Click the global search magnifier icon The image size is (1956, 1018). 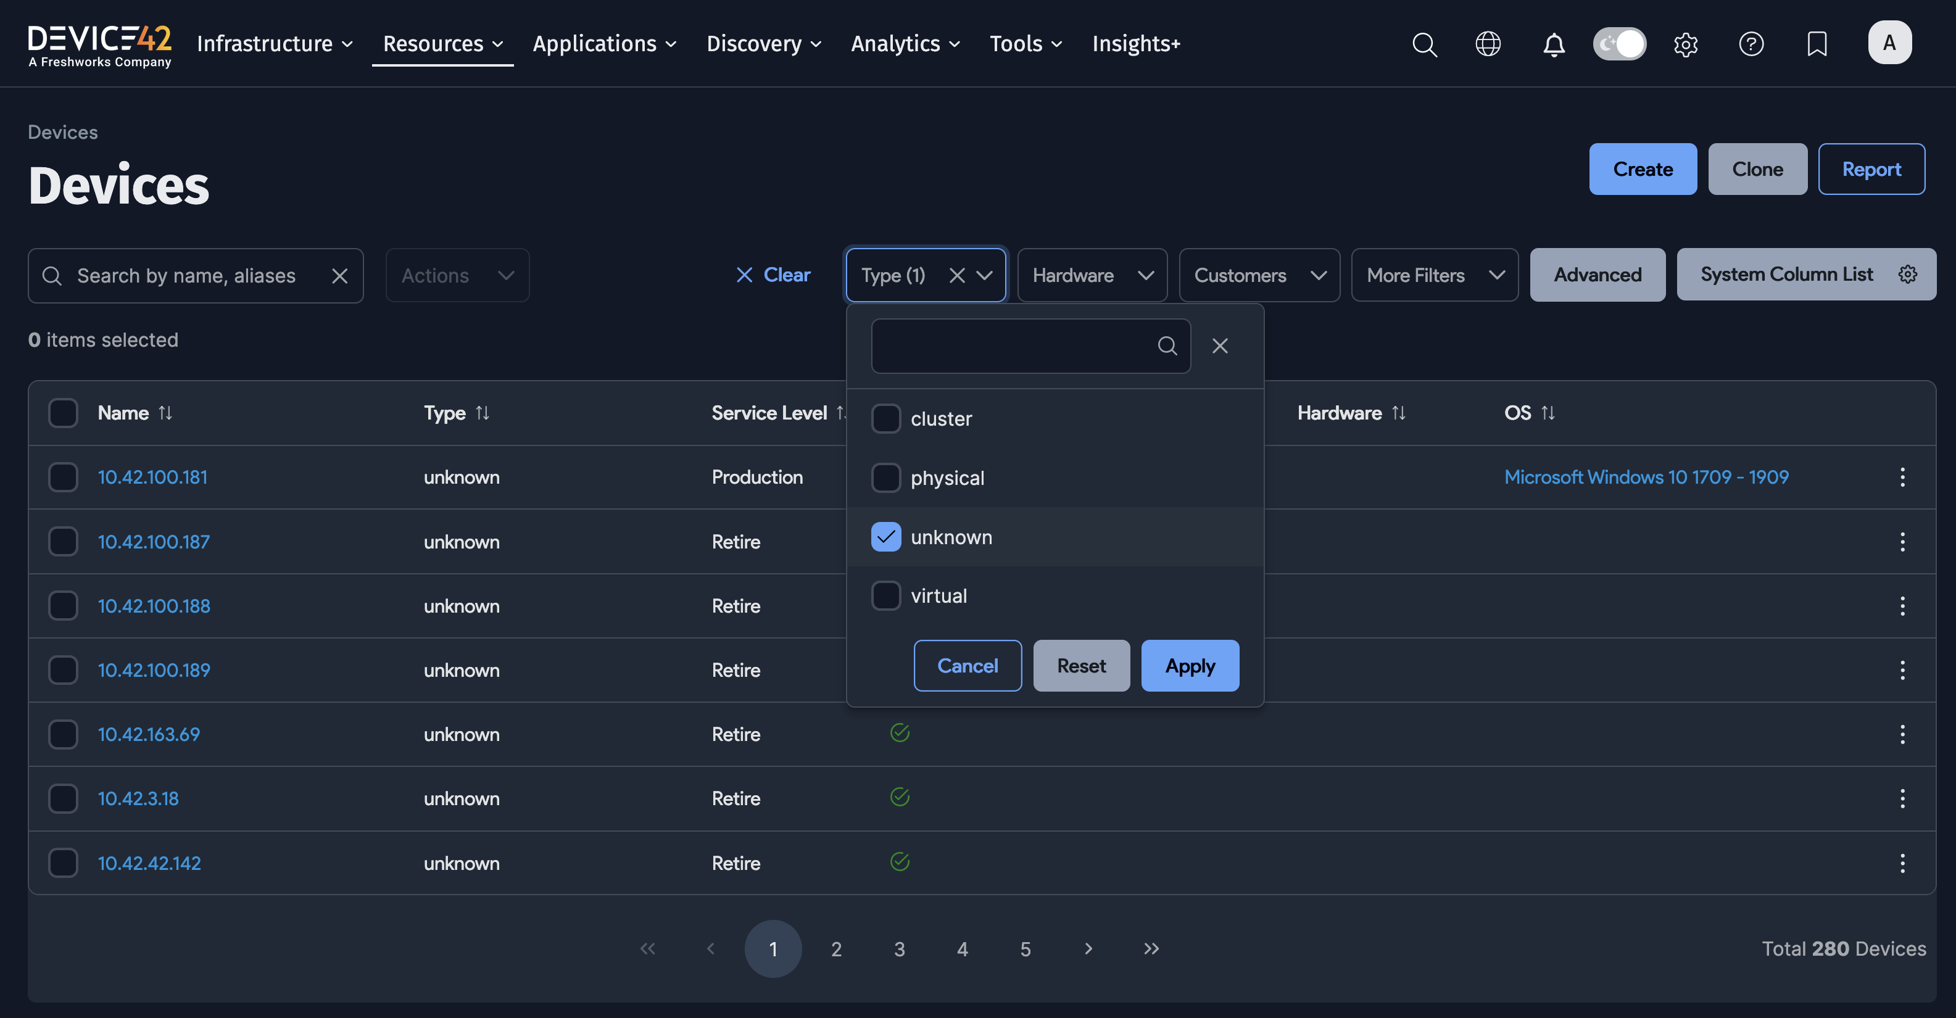(x=1425, y=44)
